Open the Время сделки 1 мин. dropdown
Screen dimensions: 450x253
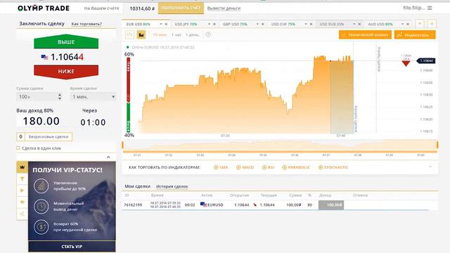(94, 97)
